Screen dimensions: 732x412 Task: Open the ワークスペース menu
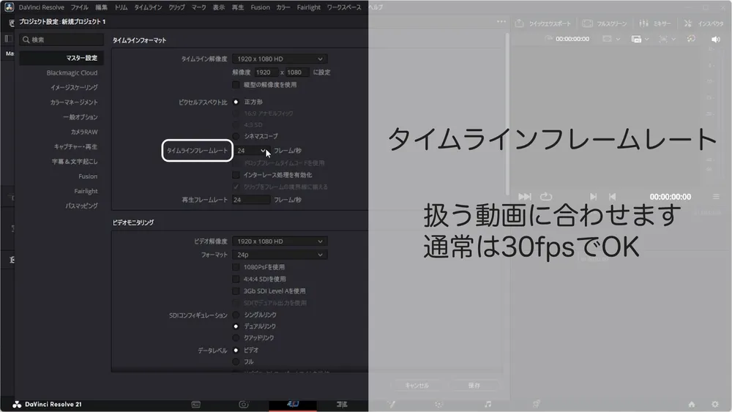(x=344, y=7)
